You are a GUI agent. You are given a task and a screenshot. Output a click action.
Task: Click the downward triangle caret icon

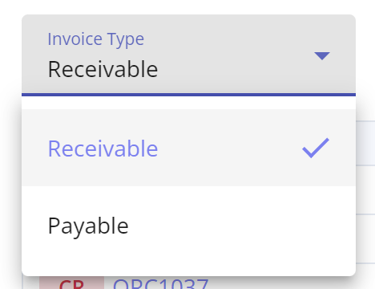tap(322, 55)
